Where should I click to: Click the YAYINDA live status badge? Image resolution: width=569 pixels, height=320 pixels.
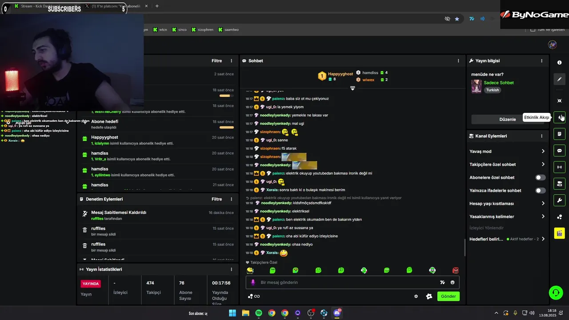pos(91,284)
